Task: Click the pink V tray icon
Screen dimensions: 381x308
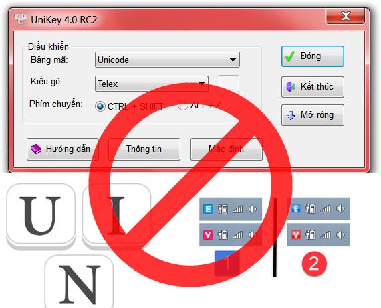Action: [x=208, y=235]
